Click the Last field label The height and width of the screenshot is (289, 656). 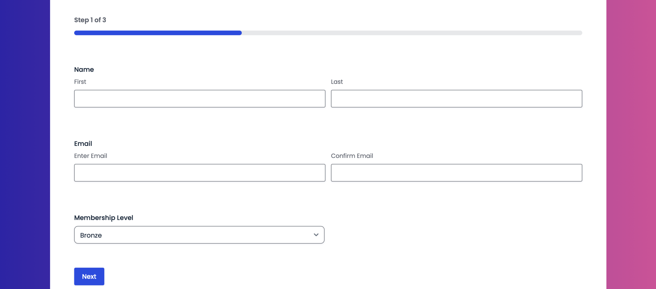point(337,82)
